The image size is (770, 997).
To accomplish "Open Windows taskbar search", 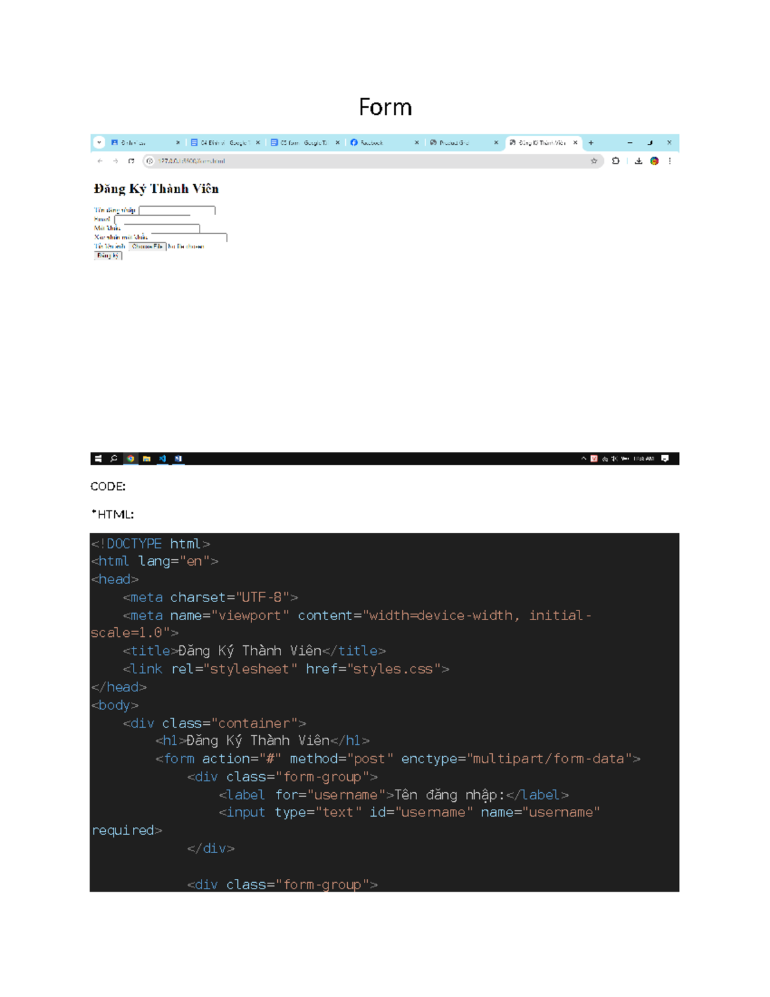I will coord(114,458).
